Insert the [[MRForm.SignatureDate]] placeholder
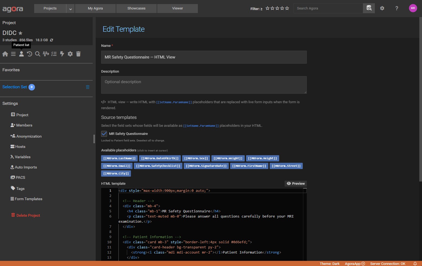The image size is (422, 266). coord(206,166)
